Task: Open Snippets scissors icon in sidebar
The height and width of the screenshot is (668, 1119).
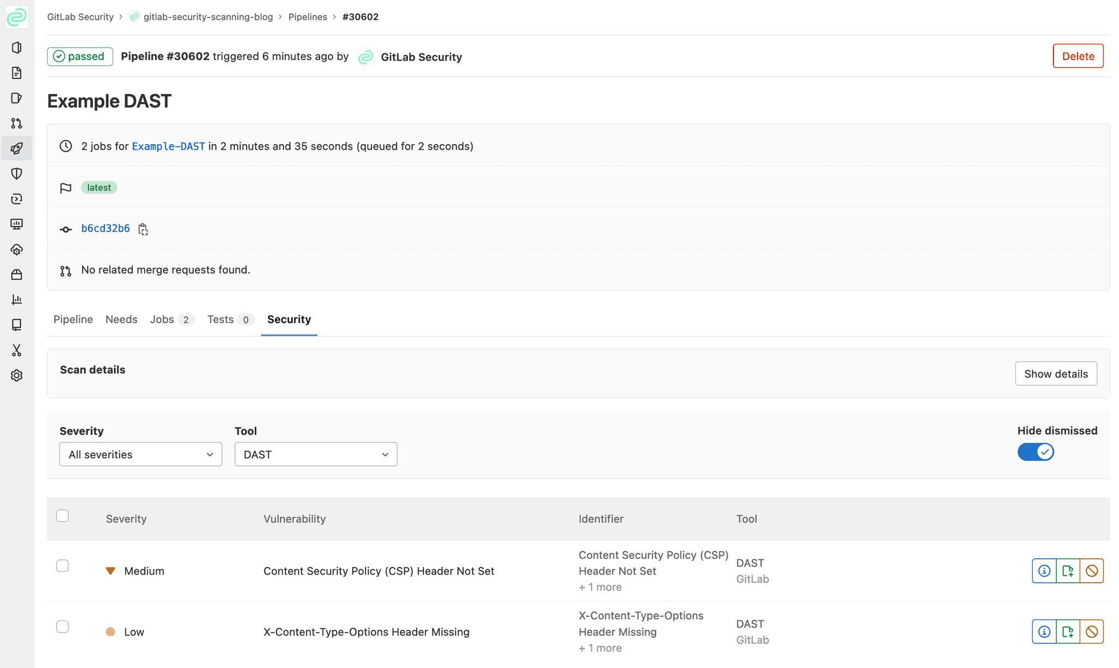Action: [16, 350]
